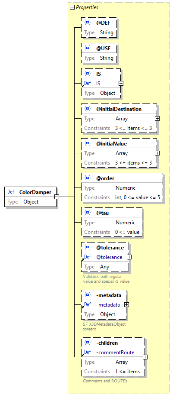Expand the IS property node
Viewport: 176px width, 401px height.
click(x=121, y=84)
